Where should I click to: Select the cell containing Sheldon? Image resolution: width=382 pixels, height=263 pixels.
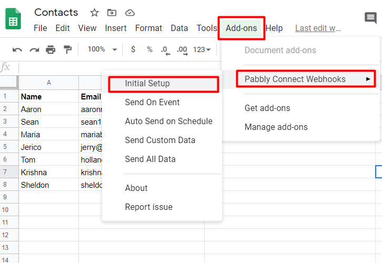pyautogui.click(x=49, y=185)
